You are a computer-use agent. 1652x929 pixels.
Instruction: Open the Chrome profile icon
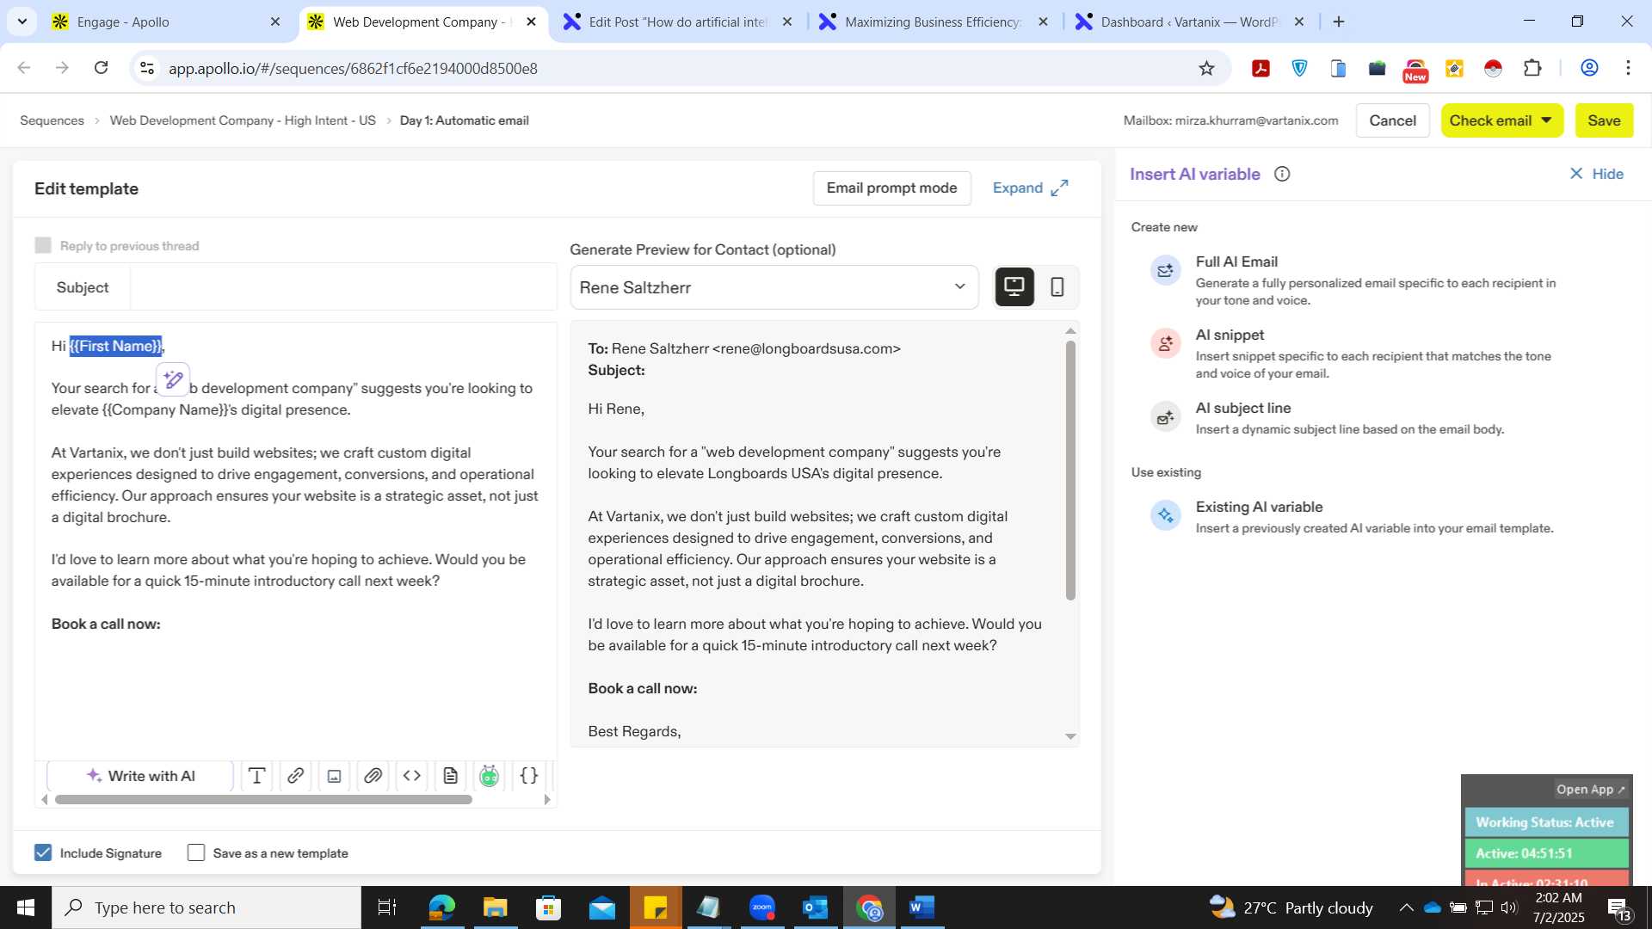pyautogui.click(x=1589, y=68)
